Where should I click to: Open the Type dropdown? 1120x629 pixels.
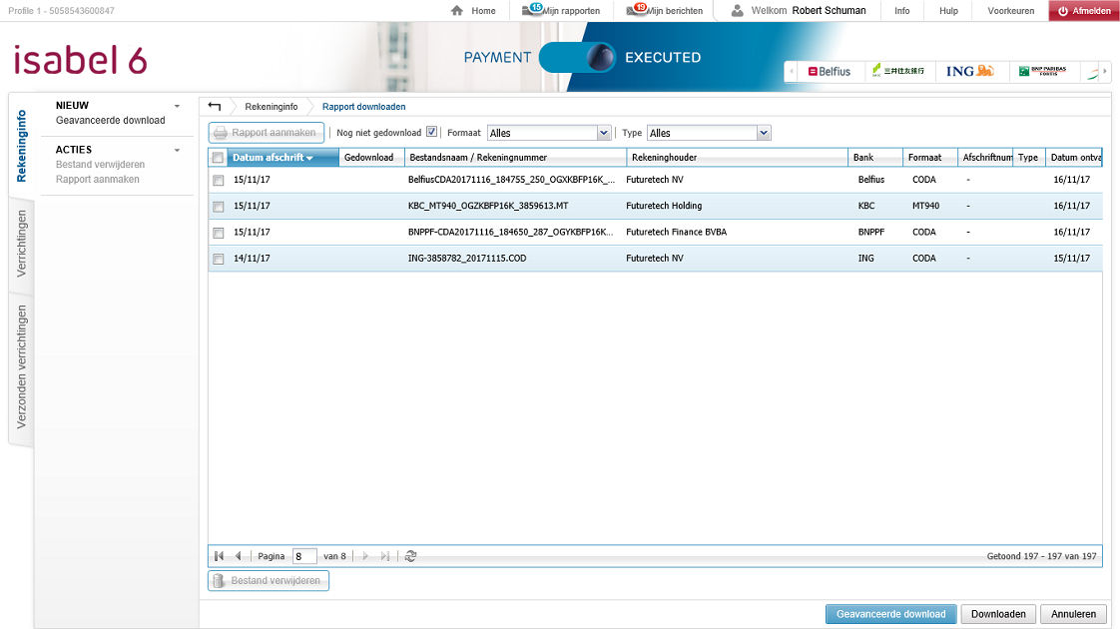coord(764,133)
